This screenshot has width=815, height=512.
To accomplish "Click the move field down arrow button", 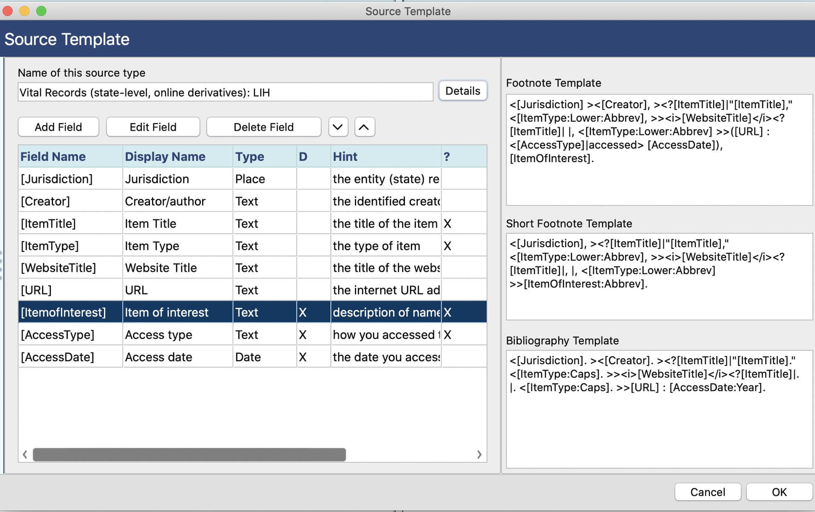I will click(338, 127).
